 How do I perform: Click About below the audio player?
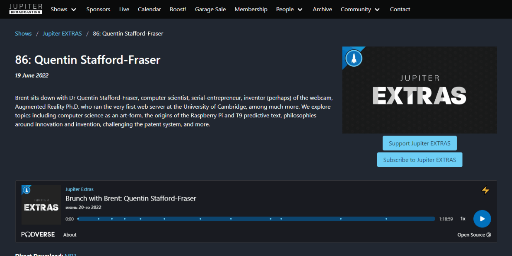coord(69,234)
